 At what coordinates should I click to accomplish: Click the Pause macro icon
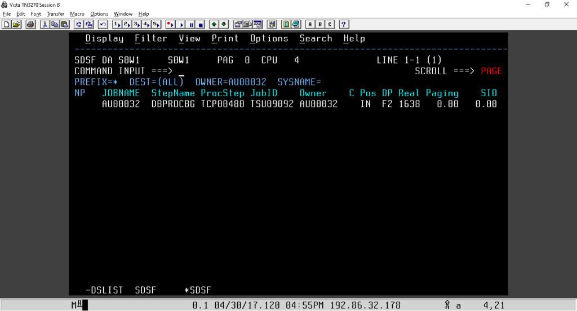(x=190, y=25)
